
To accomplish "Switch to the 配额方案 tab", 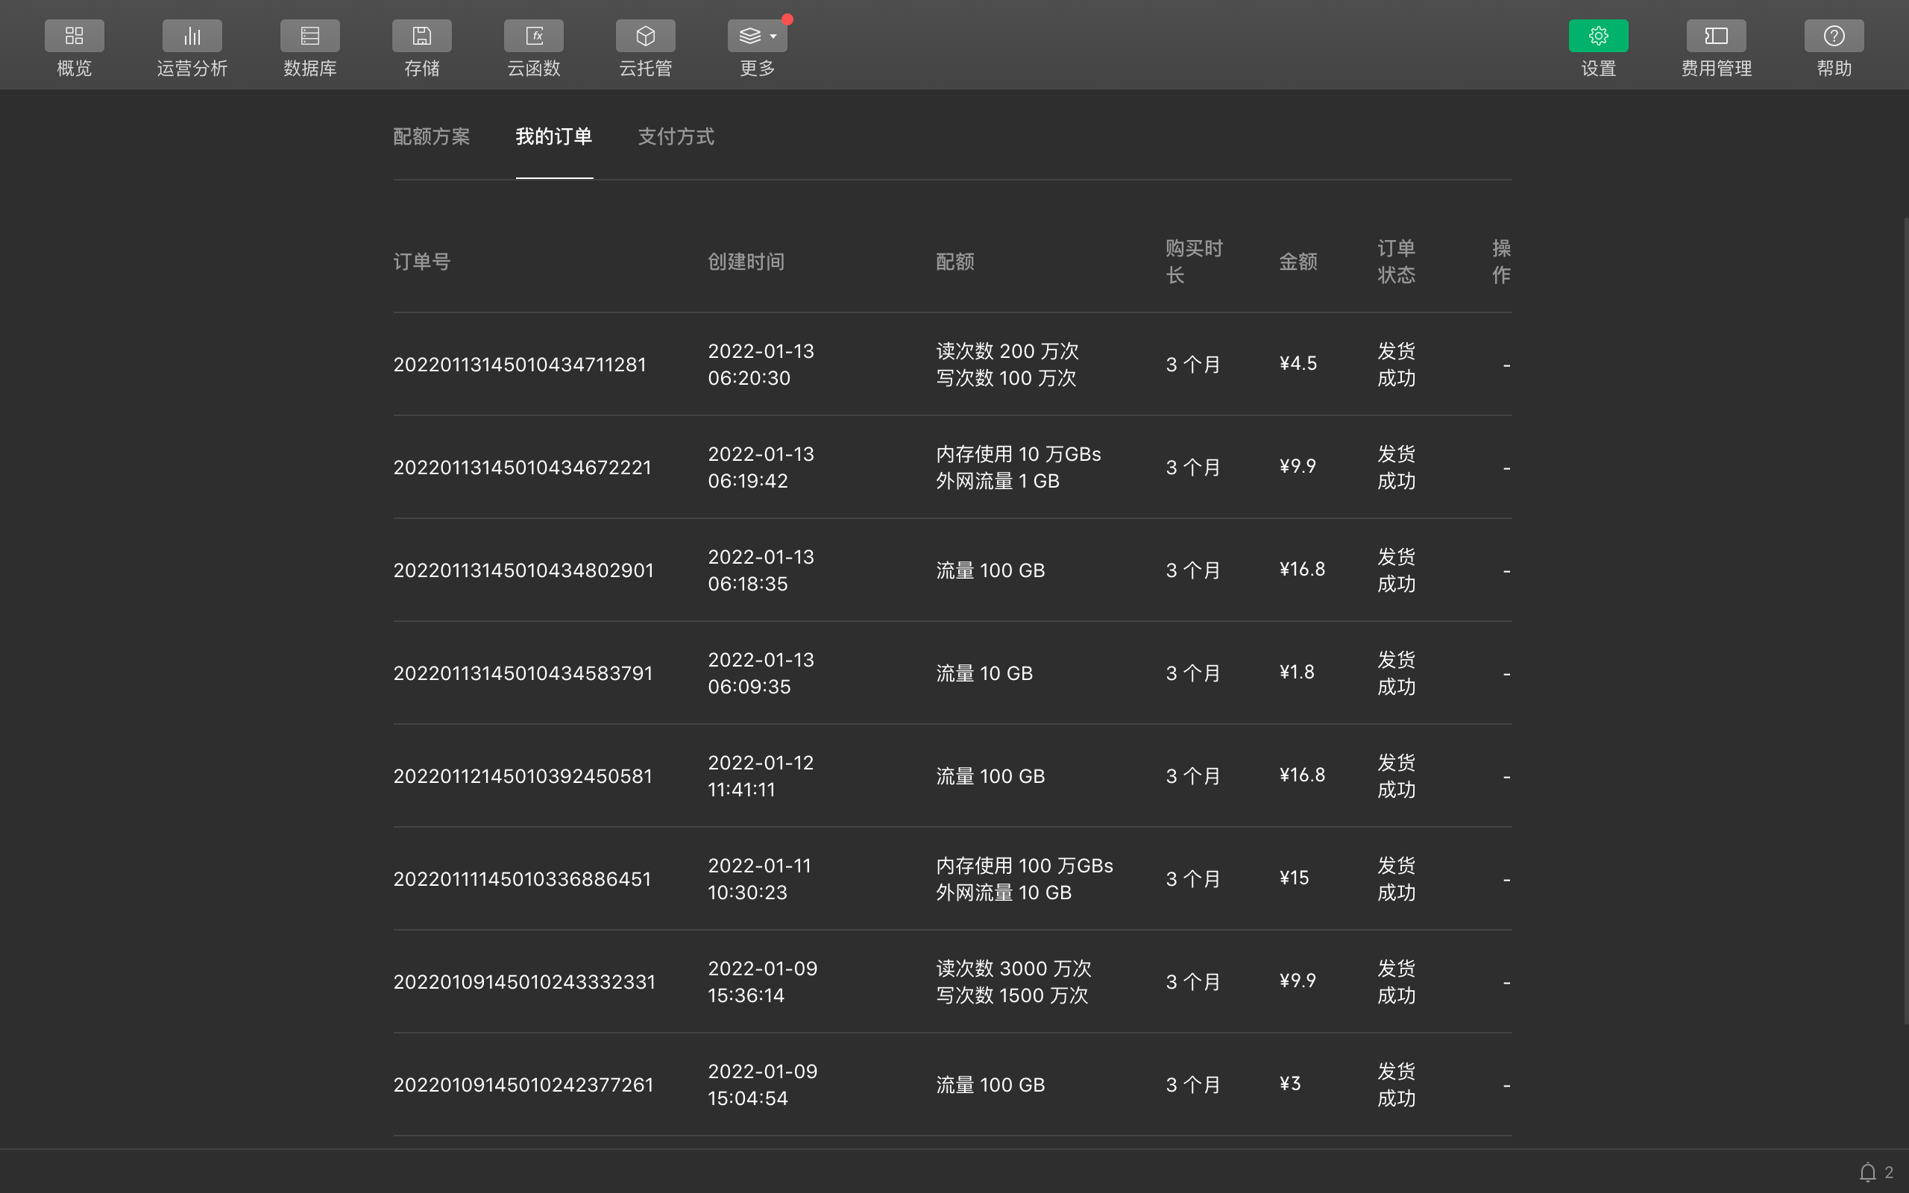I will pos(432,136).
